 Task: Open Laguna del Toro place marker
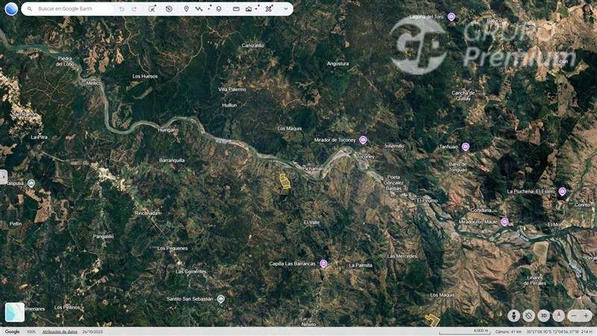(x=451, y=16)
